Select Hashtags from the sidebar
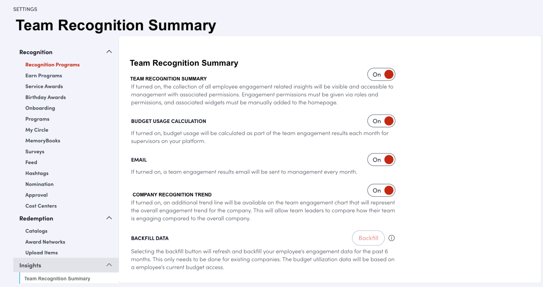The height and width of the screenshot is (287, 543). (37, 174)
